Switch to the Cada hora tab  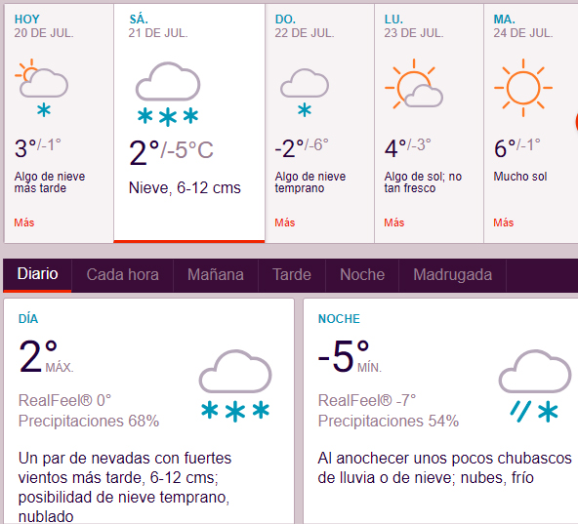[x=122, y=275]
